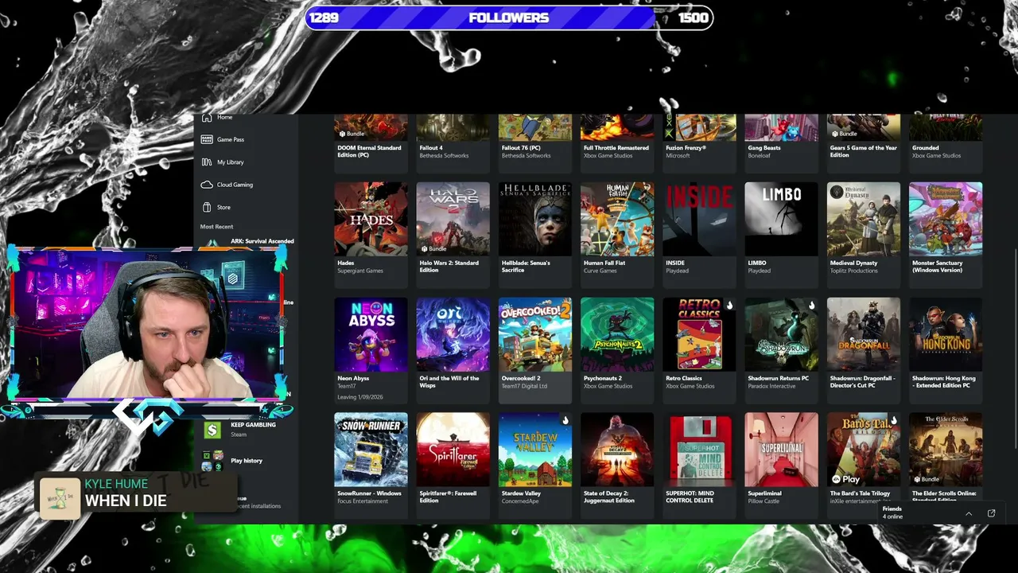Image resolution: width=1018 pixels, height=573 pixels.
Task: Click the flame icon on The Bard's Tale
Action: tap(894, 420)
